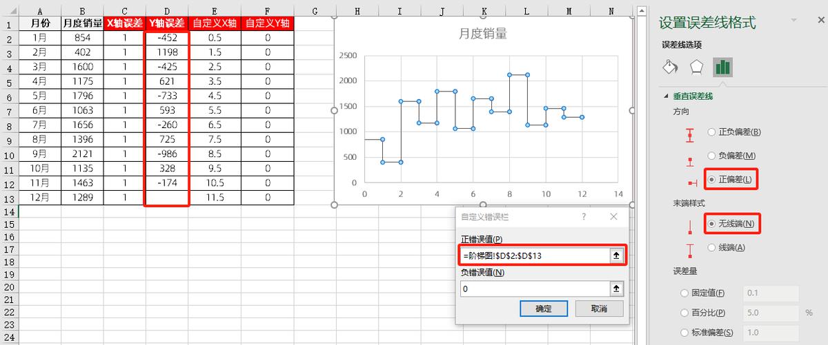The height and width of the screenshot is (345, 828).
Task: Click the 取消 button
Action: [598, 309]
